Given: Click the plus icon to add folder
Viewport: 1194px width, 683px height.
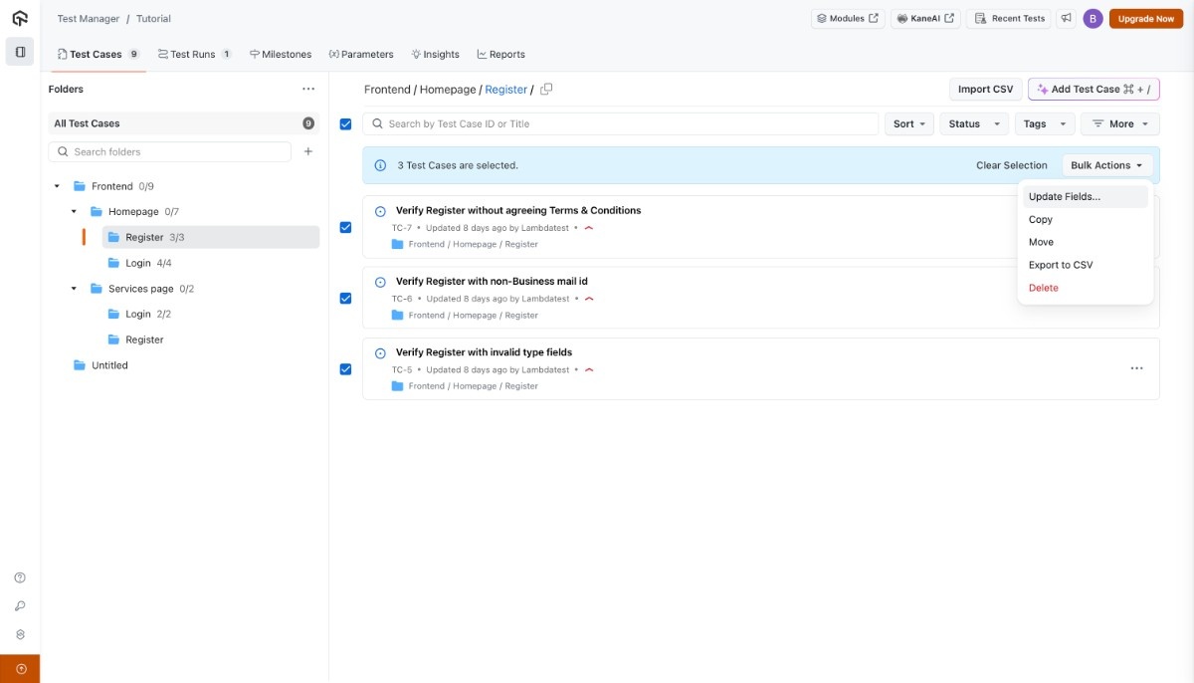Looking at the screenshot, I should [x=308, y=152].
